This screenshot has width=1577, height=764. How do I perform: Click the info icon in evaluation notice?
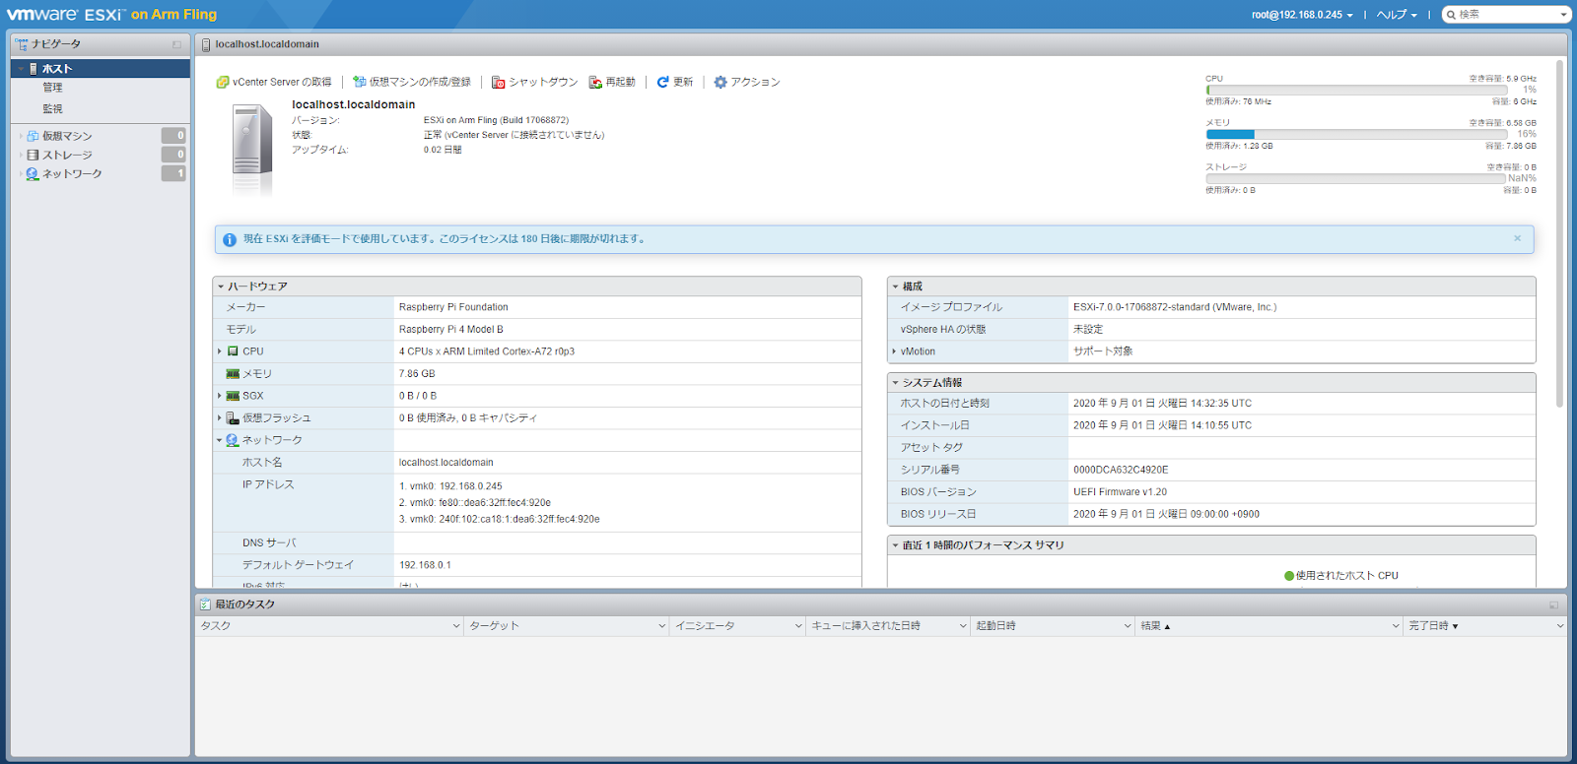pyautogui.click(x=230, y=239)
